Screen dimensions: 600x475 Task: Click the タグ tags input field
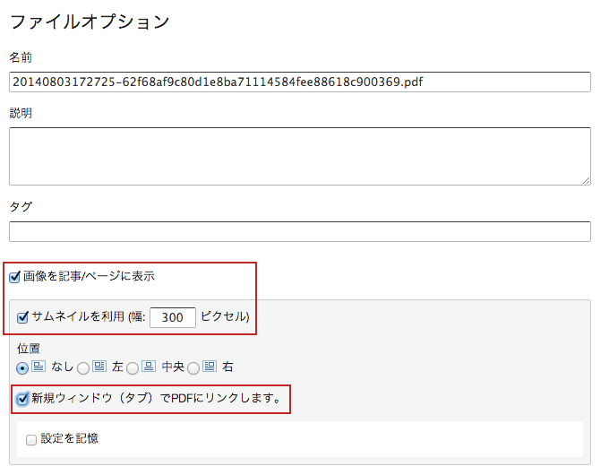(300, 232)
